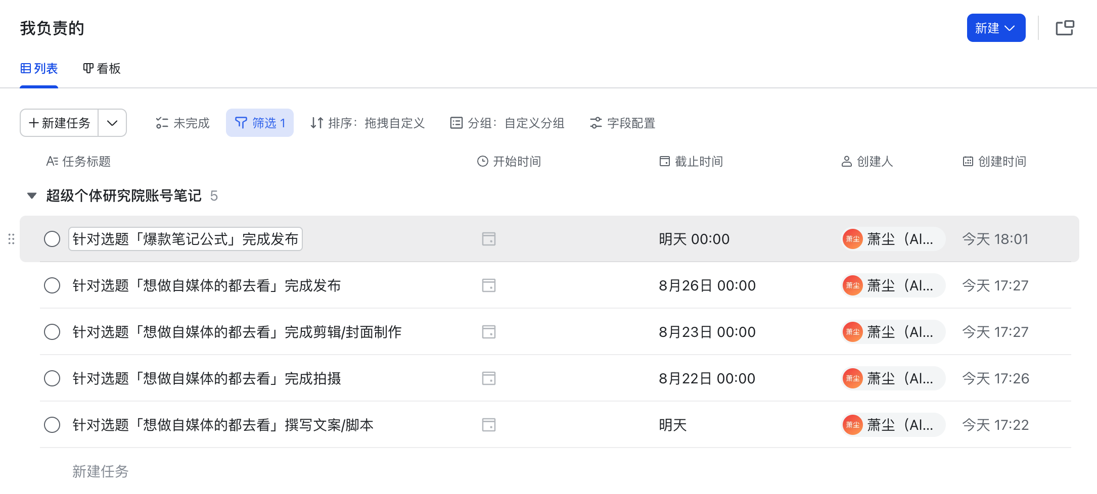Click creator 萧尘 in 8月26日 row
Image resolution: width=1097 pixels, height=494 pixels.
[893, 285]
